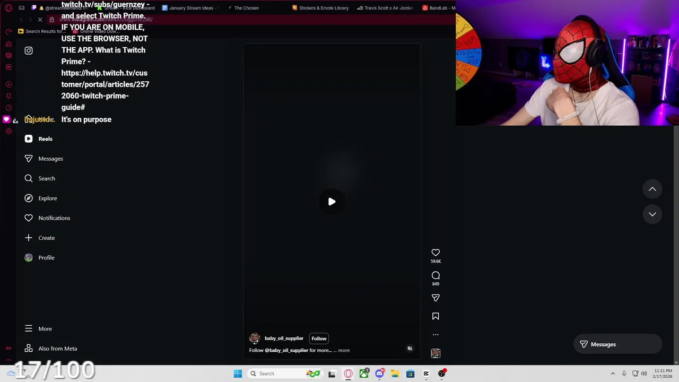
Task: Follow baby_oil_supplier
Action: pos(319,338)
